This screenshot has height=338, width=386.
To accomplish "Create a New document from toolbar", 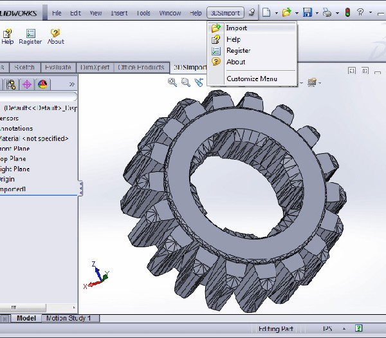I will pyautogui.click(x=266, y=12).
